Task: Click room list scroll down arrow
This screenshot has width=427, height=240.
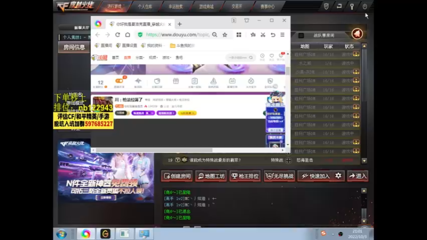Action: [364, 161]
